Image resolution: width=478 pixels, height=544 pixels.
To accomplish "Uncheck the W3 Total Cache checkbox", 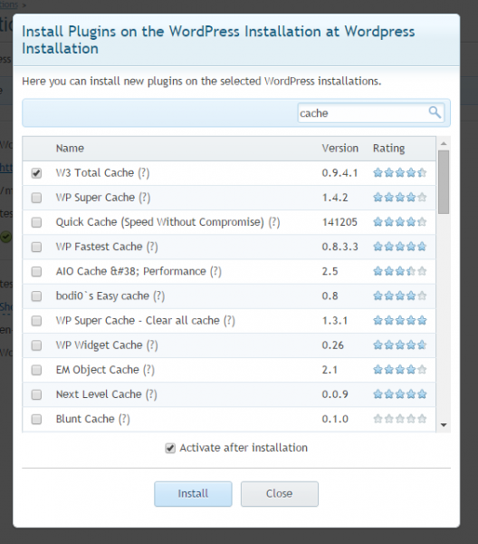I will coord(36,173).
